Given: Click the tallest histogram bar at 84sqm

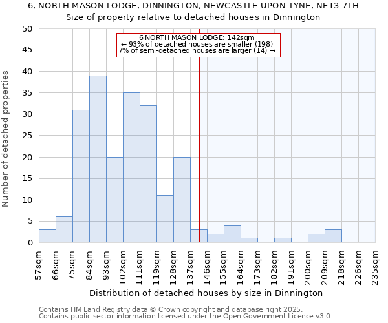Looking at the screenshot, I should (98, 159).
